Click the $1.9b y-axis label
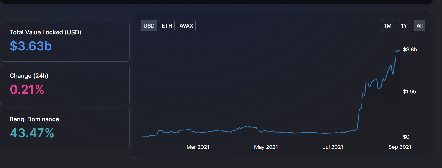The width and height of the screenshot is (442, 168). click(409, 92)
